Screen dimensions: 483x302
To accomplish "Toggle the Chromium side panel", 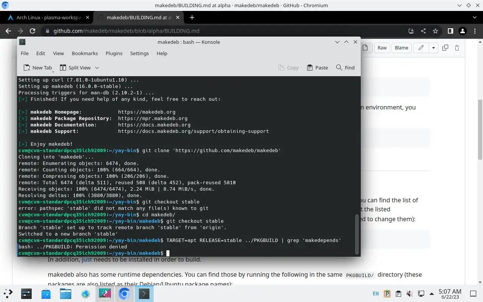I will coord(450,31).
